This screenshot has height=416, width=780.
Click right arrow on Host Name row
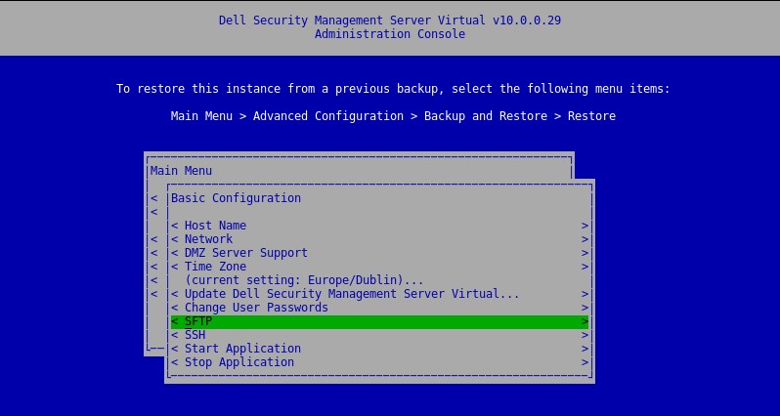(x=585, y=226)
